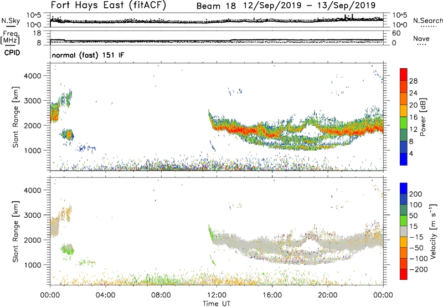Click the '200' velocity scale value
Screen dimensions: 443x307
(416, 194)
